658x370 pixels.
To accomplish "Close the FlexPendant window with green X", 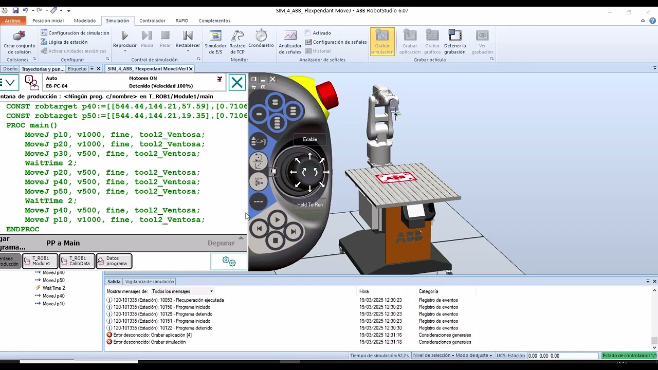I will [x=237, y=83].
